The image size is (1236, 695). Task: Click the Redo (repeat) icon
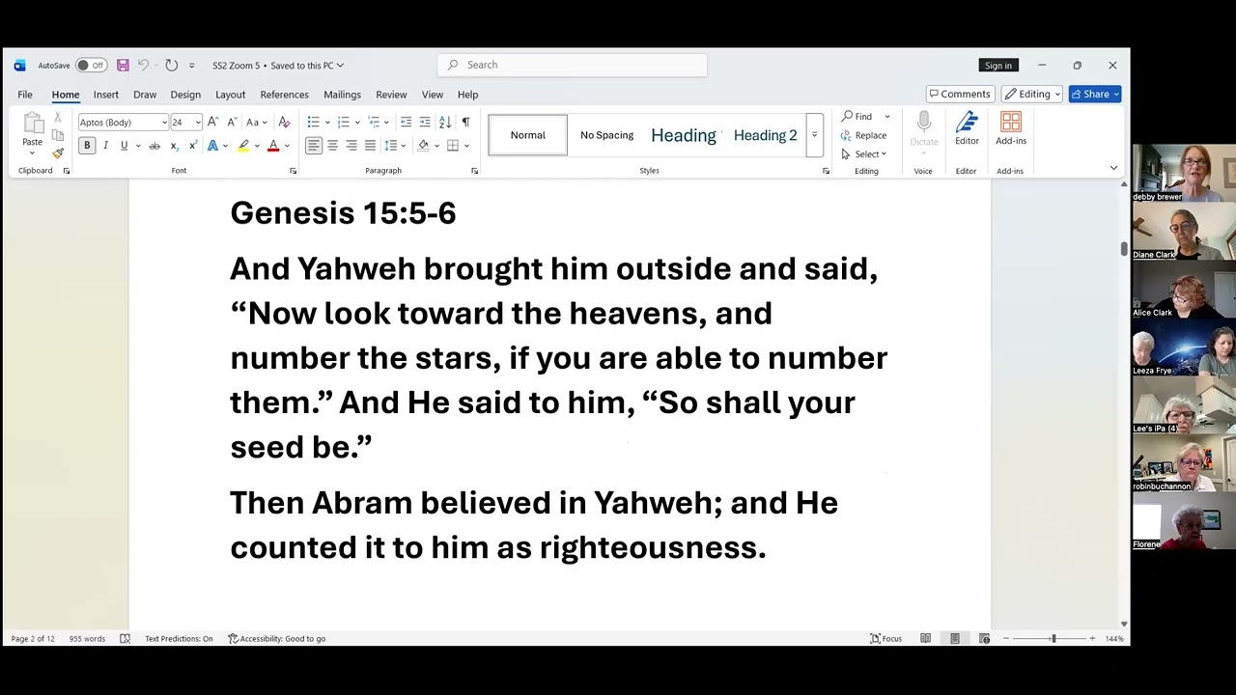coord(171,65)
